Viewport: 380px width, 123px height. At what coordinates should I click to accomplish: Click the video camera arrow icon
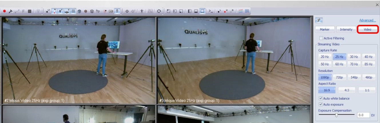pyautogui.click(x=111, y=11)
